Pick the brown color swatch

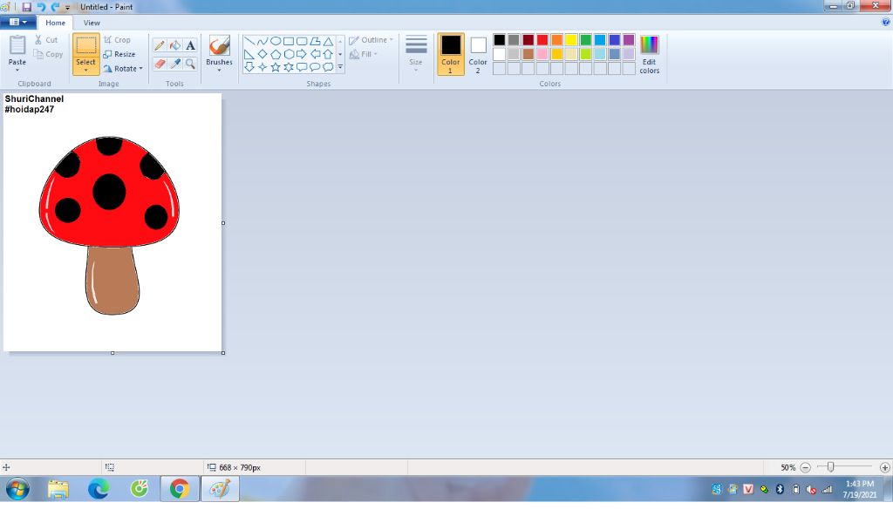tap(528, 54)
